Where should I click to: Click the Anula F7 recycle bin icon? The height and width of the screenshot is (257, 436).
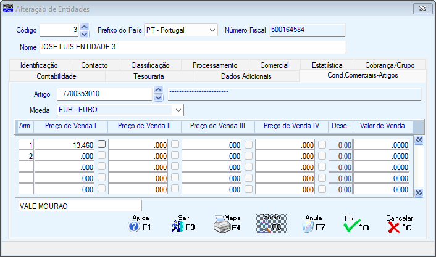click(308, 227)
